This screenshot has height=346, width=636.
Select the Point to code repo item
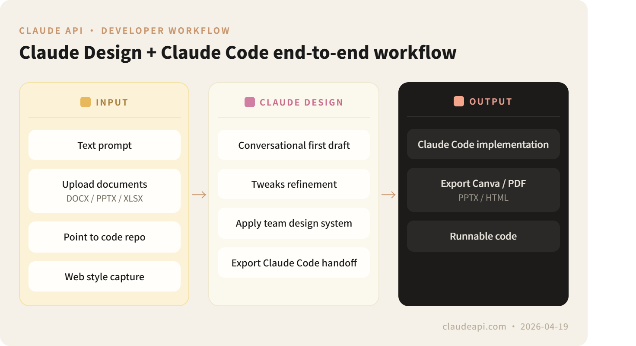coord(104,237)
